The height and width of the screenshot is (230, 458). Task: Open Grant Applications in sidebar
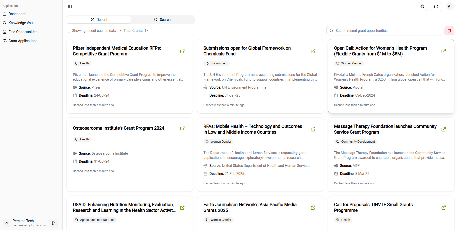coord(23,41)
